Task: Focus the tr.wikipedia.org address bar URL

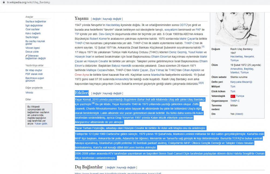Action: (x=28, y=2)
